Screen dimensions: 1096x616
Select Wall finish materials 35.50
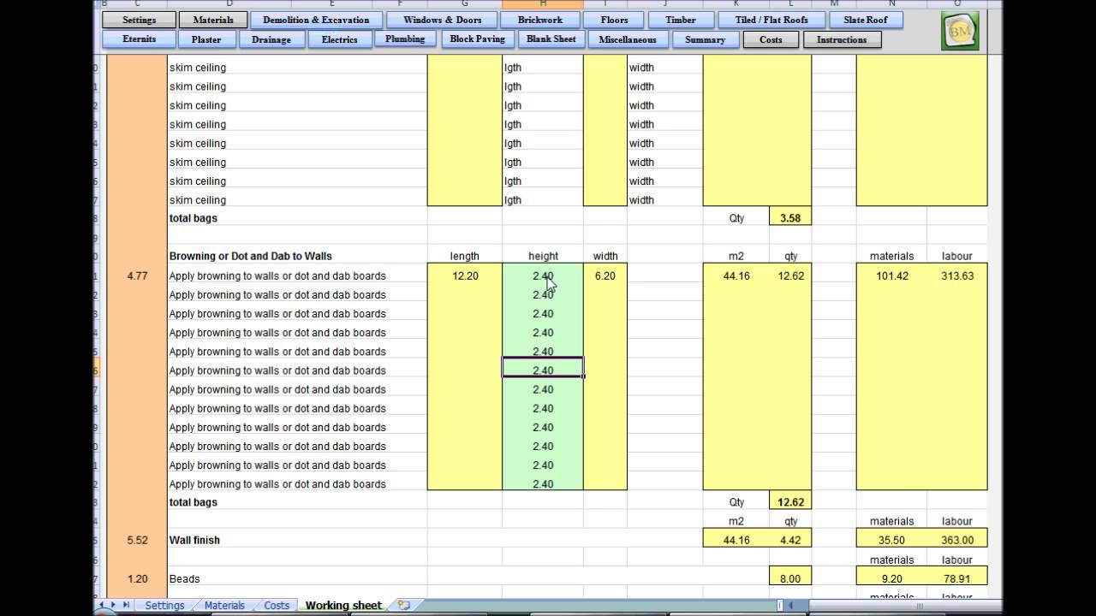click(x=891, y=540)
